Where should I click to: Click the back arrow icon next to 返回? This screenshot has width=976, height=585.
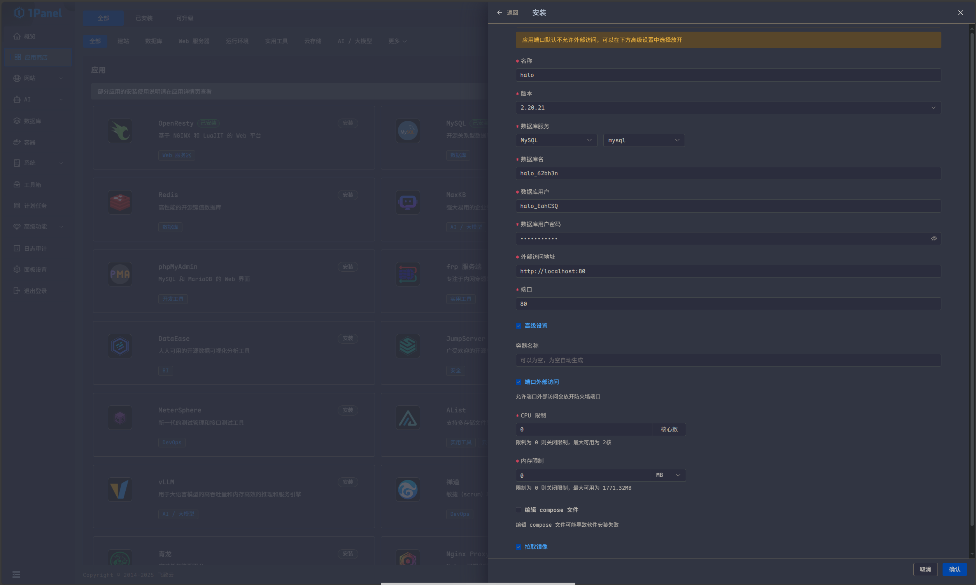(499, 12)
